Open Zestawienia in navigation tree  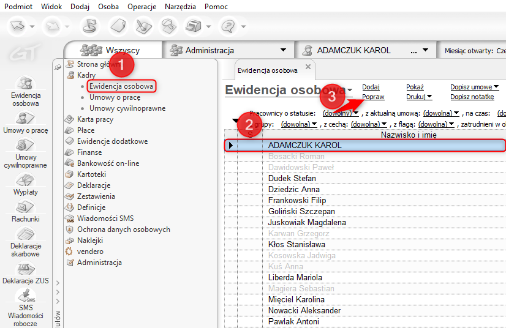(96, 196)
